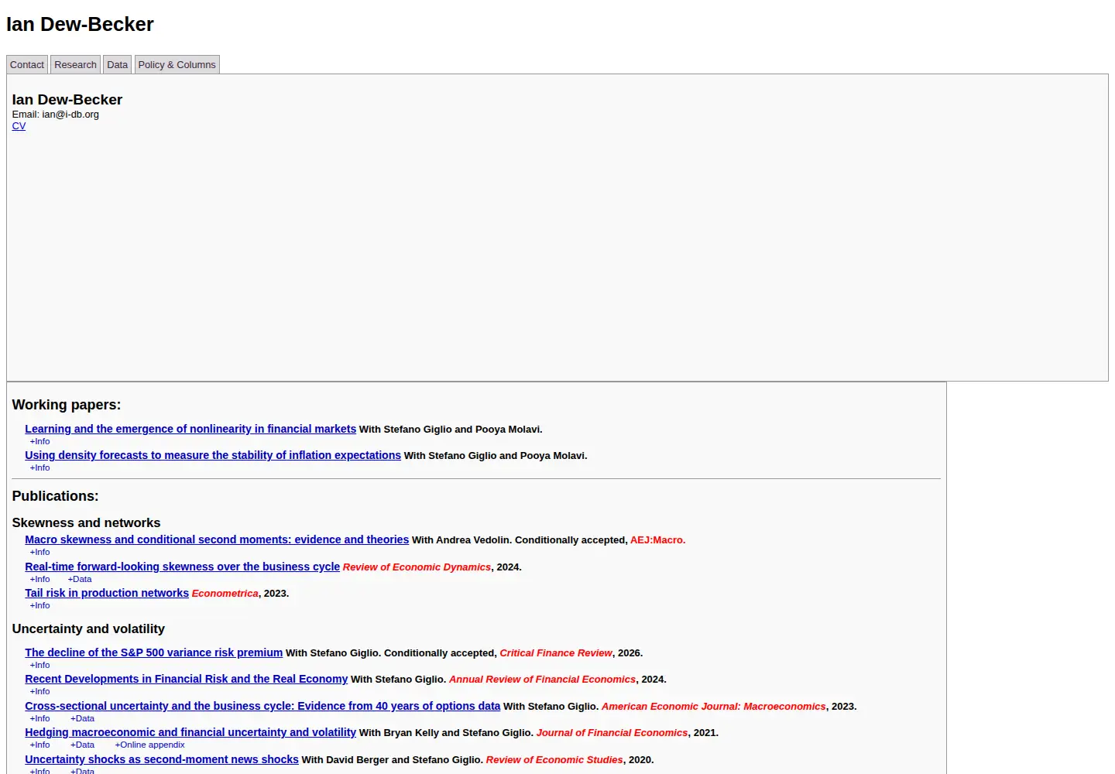Open Learning and emergence of nonlinearity paper
1115x774 pixels.
[x=190, y=429]
